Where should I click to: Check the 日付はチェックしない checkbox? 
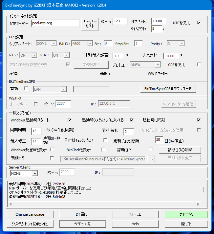[105, 140]
